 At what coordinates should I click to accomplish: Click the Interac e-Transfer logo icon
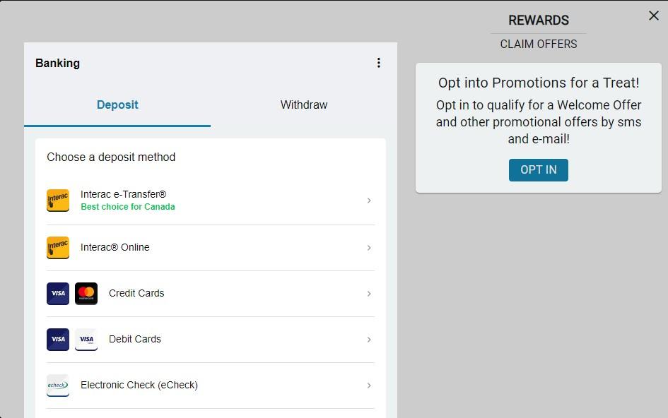point(58,200)
